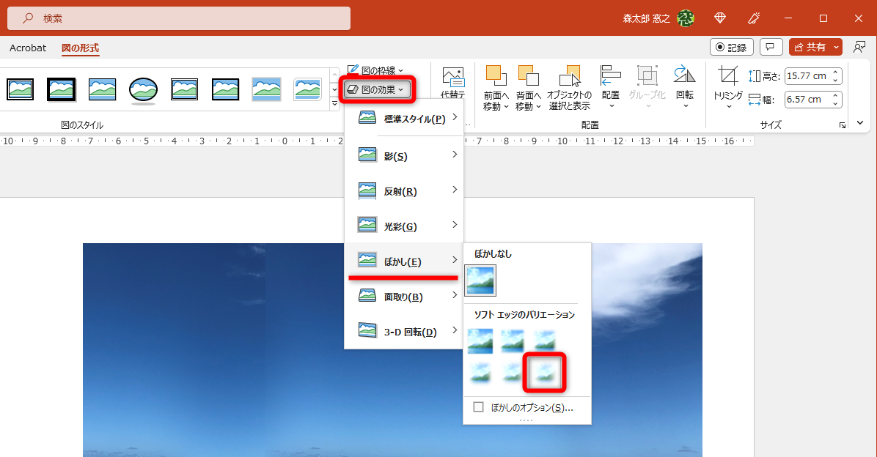Open 標準スタイル(P) submenu
This screenshot has width=877, height=457.
[404, 119]
